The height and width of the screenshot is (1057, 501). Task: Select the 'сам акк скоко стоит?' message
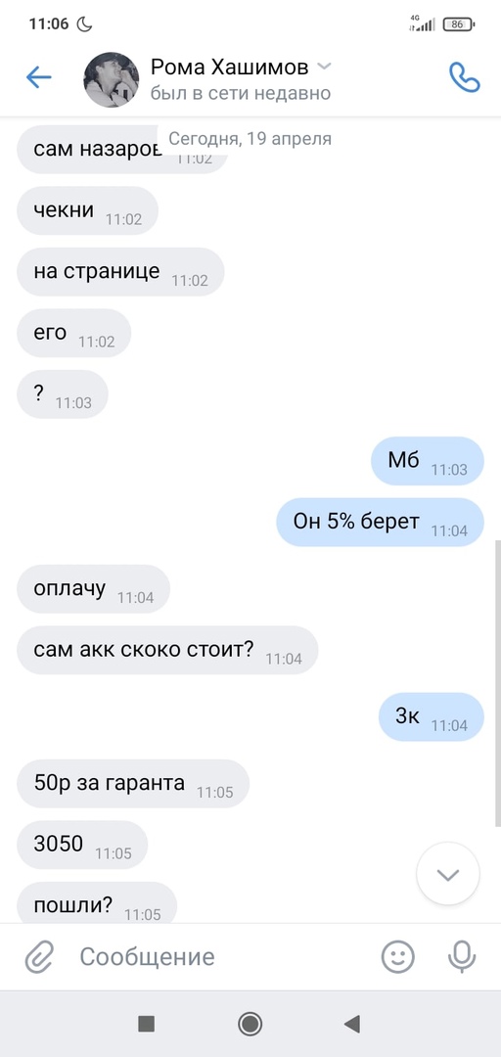click(x=167, y=650)
